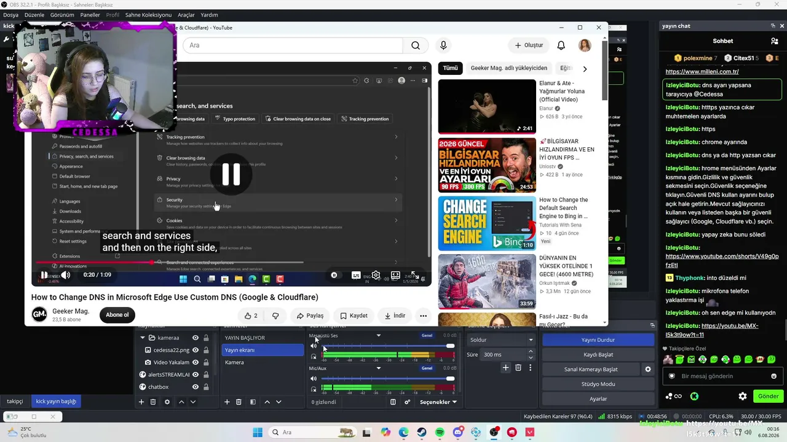Click the Windows Start button
The width and height of the screenshot is (787, 442).
tap(258, 432)
